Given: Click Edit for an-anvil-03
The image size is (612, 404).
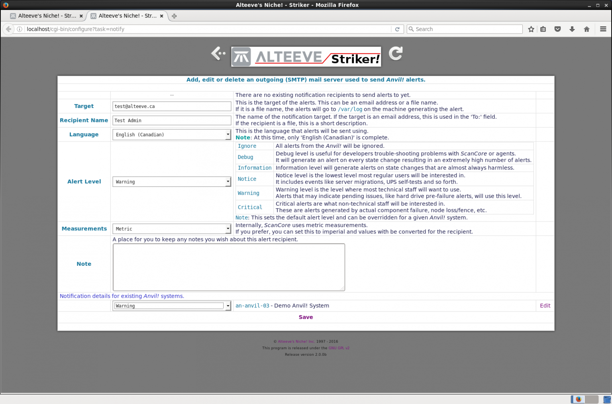Looking at the screenshot, I should [545, 306].
